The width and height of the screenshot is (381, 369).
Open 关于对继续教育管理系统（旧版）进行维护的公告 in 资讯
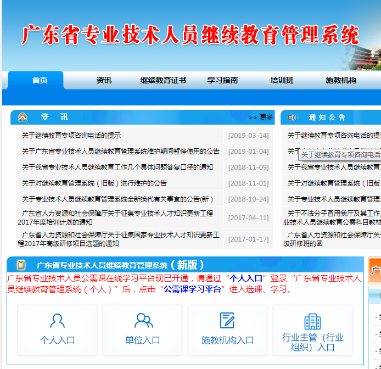(94, 183)
